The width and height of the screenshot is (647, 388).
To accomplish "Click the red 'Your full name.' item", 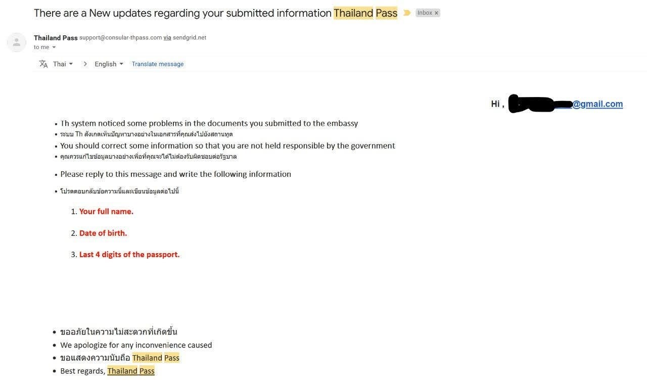I will coord(106,212).
